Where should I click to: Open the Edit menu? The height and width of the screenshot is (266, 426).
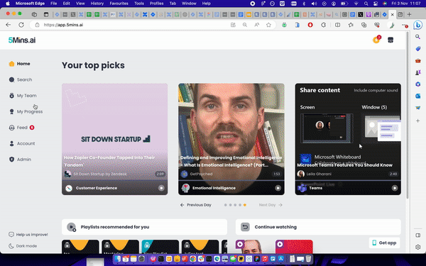66,4
